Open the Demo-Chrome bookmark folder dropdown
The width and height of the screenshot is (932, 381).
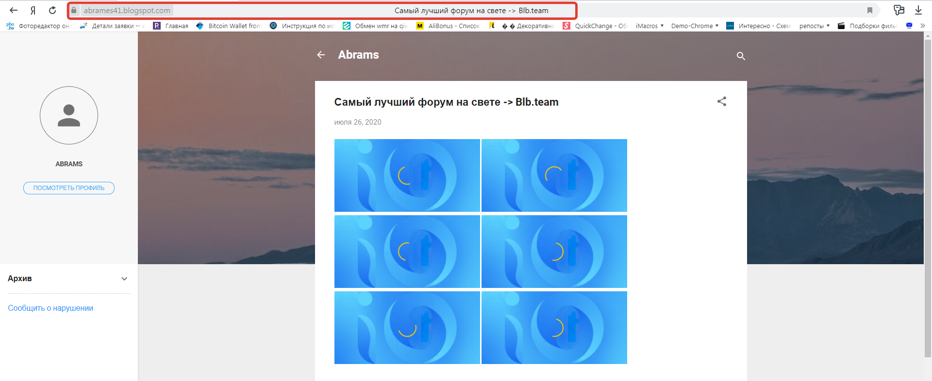pos(695,26)
